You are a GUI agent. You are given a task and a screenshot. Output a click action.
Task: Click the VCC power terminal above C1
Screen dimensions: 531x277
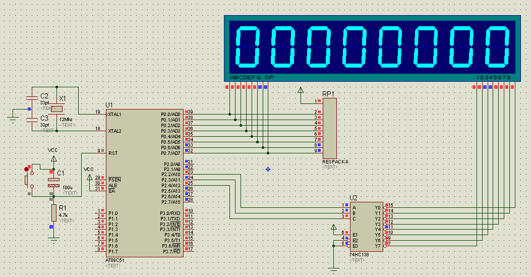click(53, 158)
